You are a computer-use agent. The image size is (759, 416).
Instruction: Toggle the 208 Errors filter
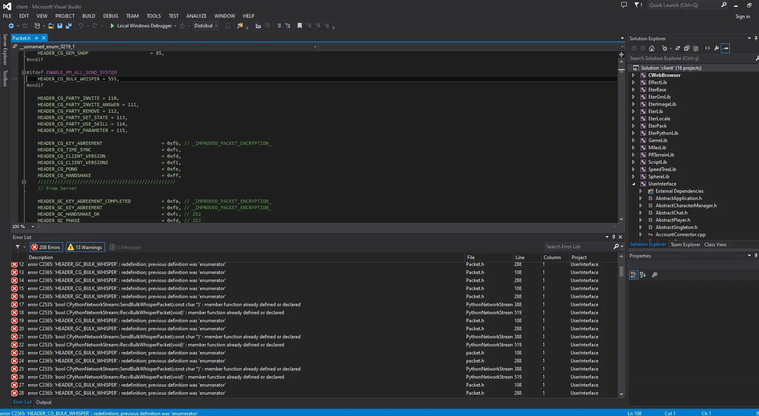(46, 247)
